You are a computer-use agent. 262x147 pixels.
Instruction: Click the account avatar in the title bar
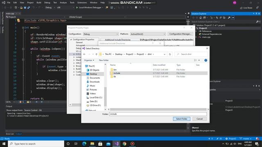coord(235,3)
